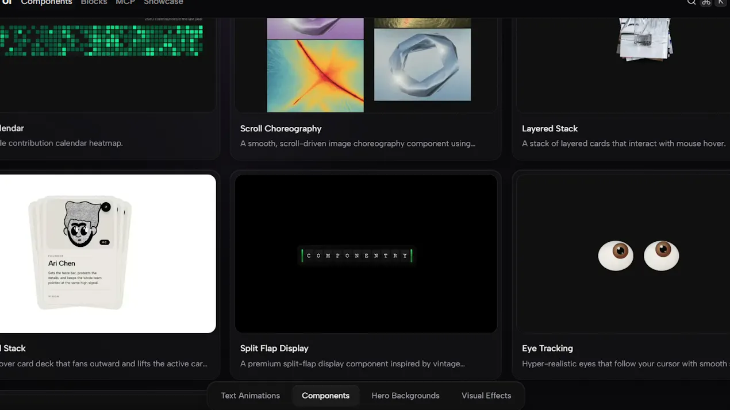Switch to the Visual Effects tab
The height and width of the screenshot is (410, 730).
486,396
